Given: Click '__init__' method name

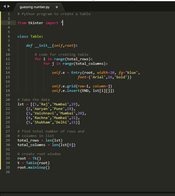Looking at the screenshot, I should click(x=43, y=45).
